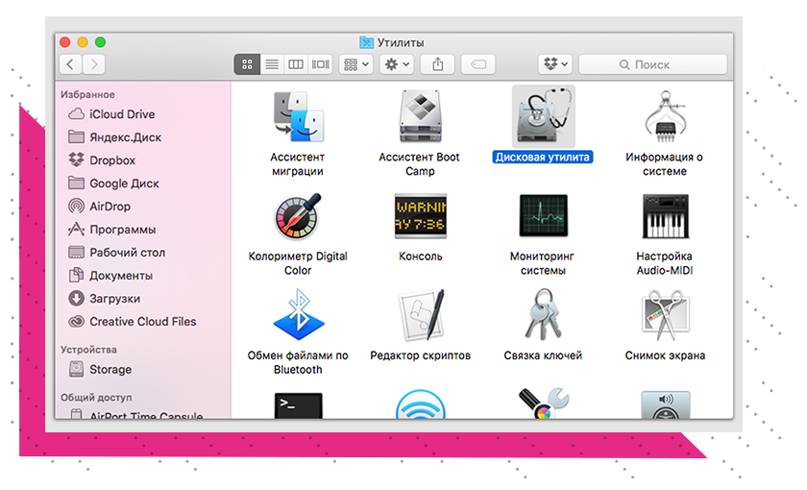
Task: Go forward with the right arrow button
Action: 94,64
